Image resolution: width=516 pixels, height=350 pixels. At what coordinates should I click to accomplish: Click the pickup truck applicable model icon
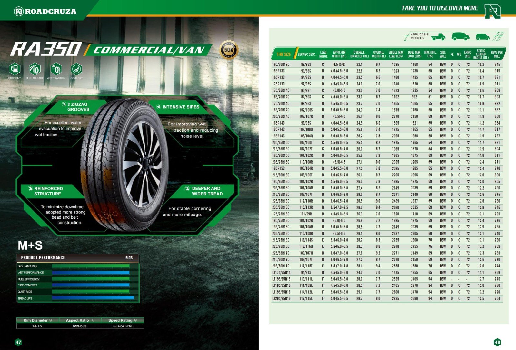[438, 37]
